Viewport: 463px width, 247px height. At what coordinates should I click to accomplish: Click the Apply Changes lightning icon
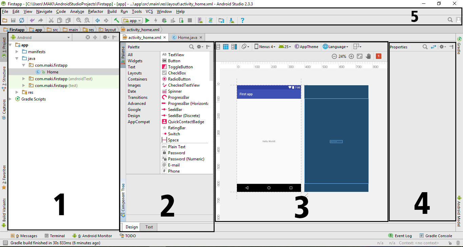pyautogui.click(x=156, y=20)
